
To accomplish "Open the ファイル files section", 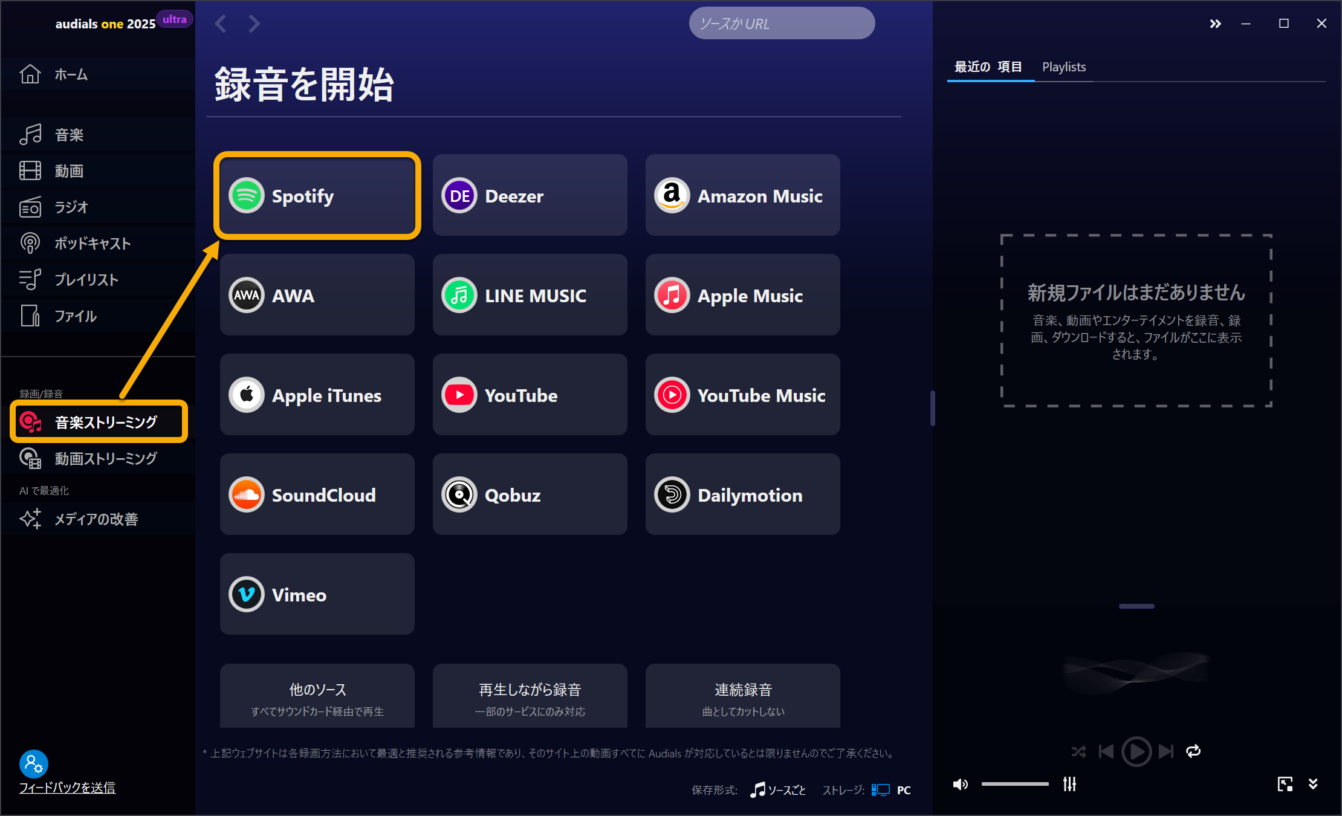I will 98,316.
